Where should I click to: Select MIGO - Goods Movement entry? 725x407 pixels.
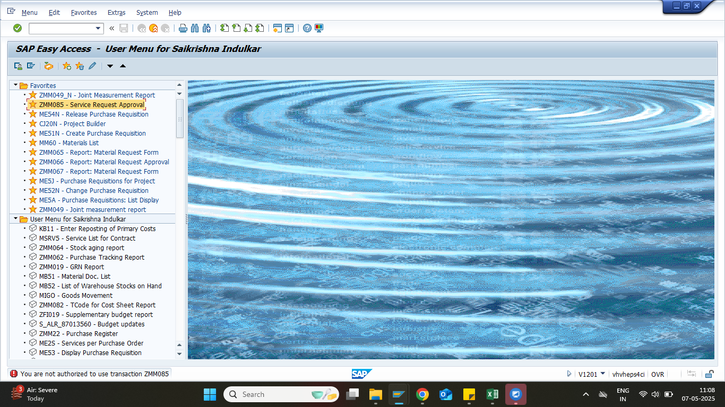click(x=75, y=296)
